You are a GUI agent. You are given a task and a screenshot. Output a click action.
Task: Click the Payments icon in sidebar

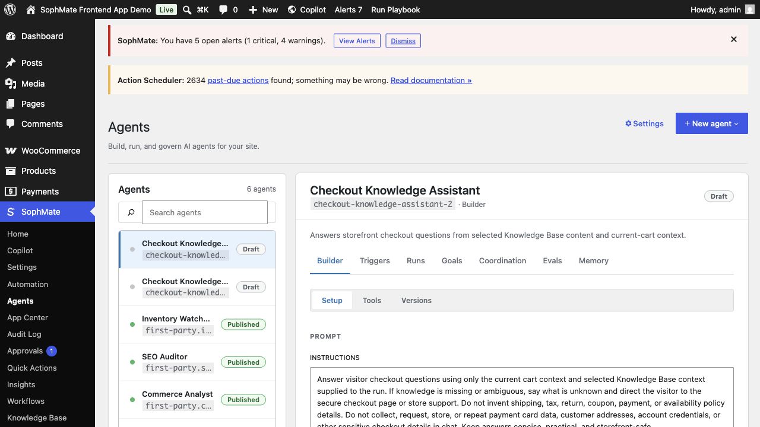(x=11, y=192)
